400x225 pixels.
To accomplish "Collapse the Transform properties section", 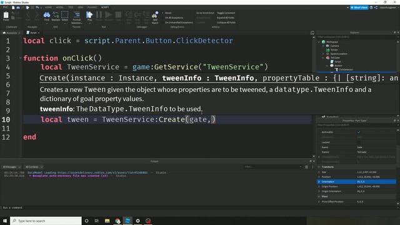I will coord(319,167).
